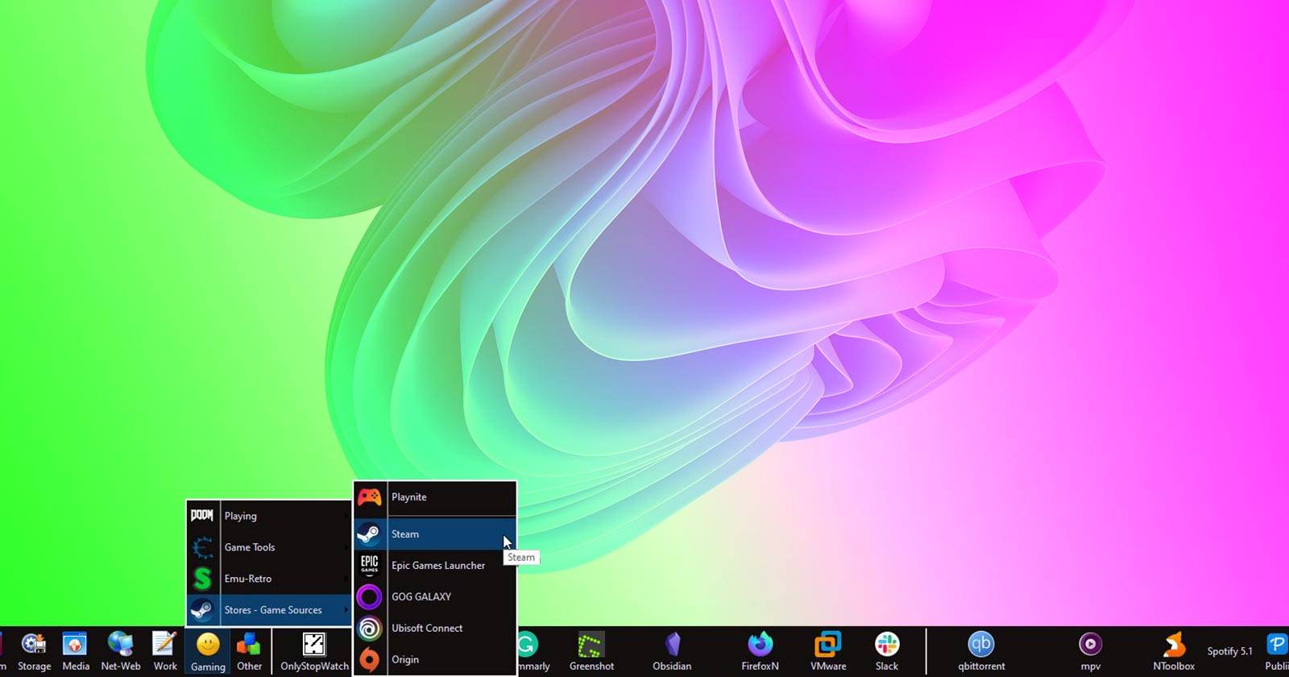
Task: Launch NToolbox from the toolbar
Action: pos(1174,652)
